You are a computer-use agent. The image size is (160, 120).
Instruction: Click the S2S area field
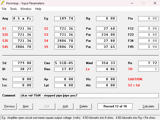23,35
